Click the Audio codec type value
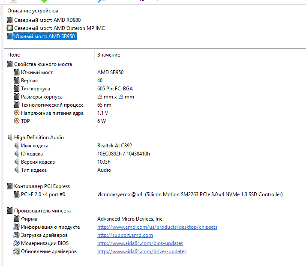Screen dimensions: 306x266 [x=104, y=170]
